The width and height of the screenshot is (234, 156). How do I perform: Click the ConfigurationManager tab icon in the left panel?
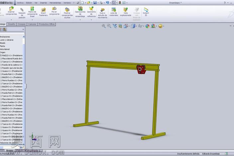tap(5, 29)
